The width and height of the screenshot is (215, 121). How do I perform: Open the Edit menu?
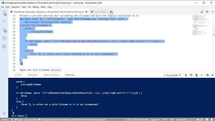[7, 7]
